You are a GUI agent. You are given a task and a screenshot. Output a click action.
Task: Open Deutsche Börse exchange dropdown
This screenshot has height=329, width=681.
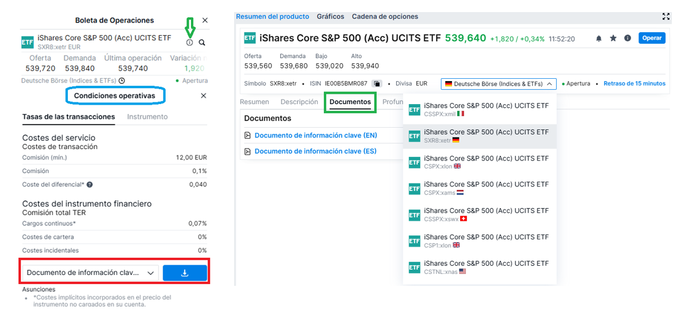click(x=499, y=84)
